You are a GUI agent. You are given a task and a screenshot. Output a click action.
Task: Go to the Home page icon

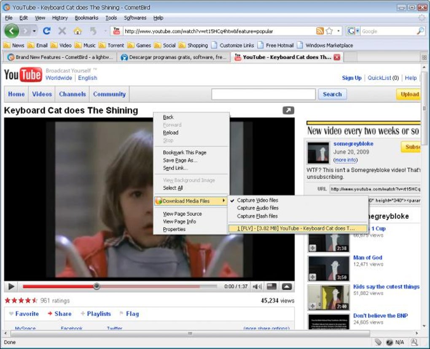pos(78,31)
